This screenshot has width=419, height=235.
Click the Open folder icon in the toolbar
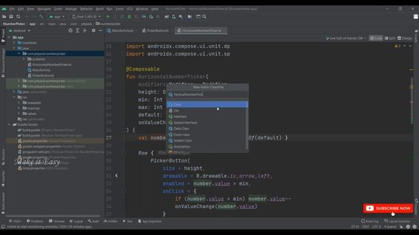coord(4,16)
